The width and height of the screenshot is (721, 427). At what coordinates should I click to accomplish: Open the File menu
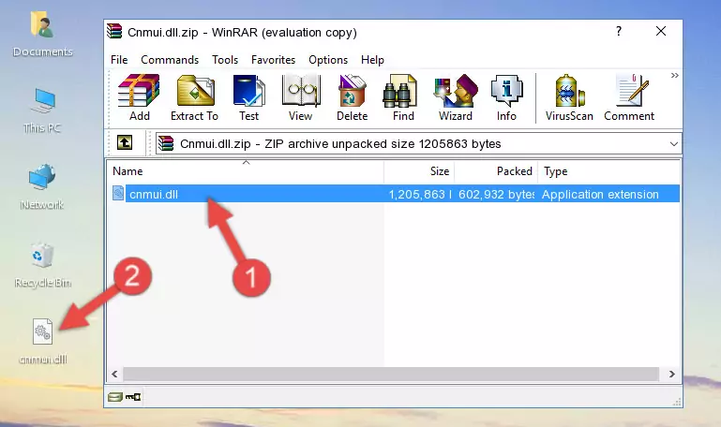pos(119,60)
